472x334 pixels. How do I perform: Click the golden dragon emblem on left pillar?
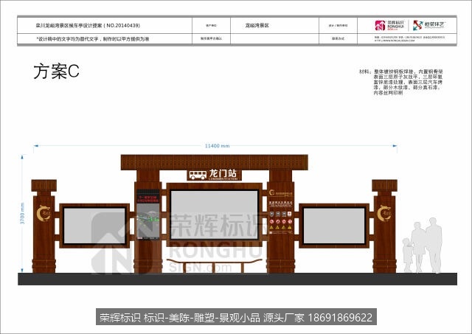[x=44, y=213]
